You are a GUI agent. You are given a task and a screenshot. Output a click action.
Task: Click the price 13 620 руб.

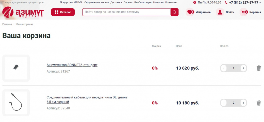(188, 68)
